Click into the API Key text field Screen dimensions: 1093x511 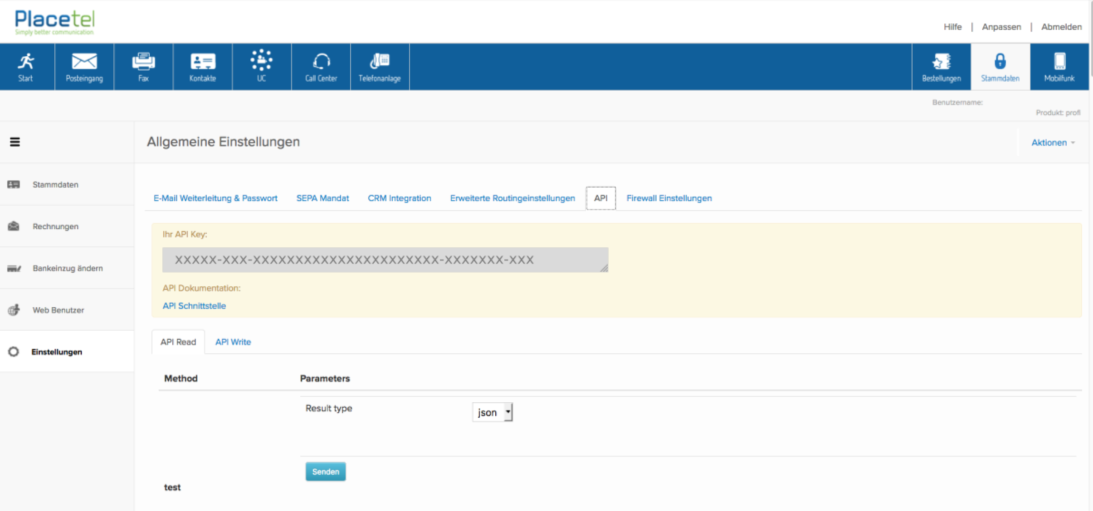click(385, 260)
